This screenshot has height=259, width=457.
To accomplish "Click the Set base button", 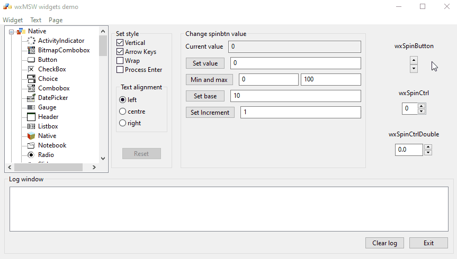I will 205,96.
